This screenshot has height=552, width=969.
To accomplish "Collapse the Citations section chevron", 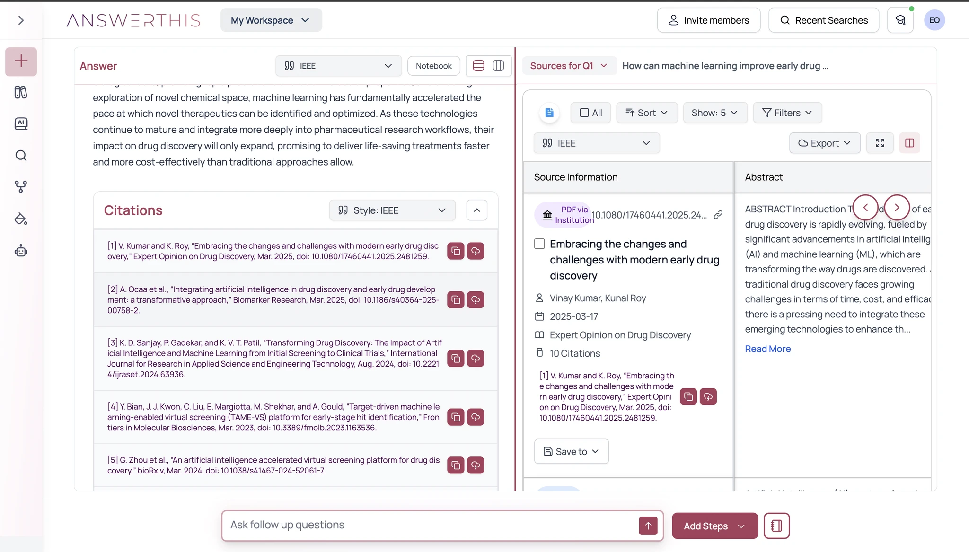I will pos(476,210).
